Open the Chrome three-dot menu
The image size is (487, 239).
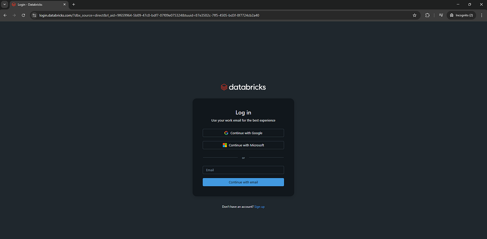(x=481, y=15)
